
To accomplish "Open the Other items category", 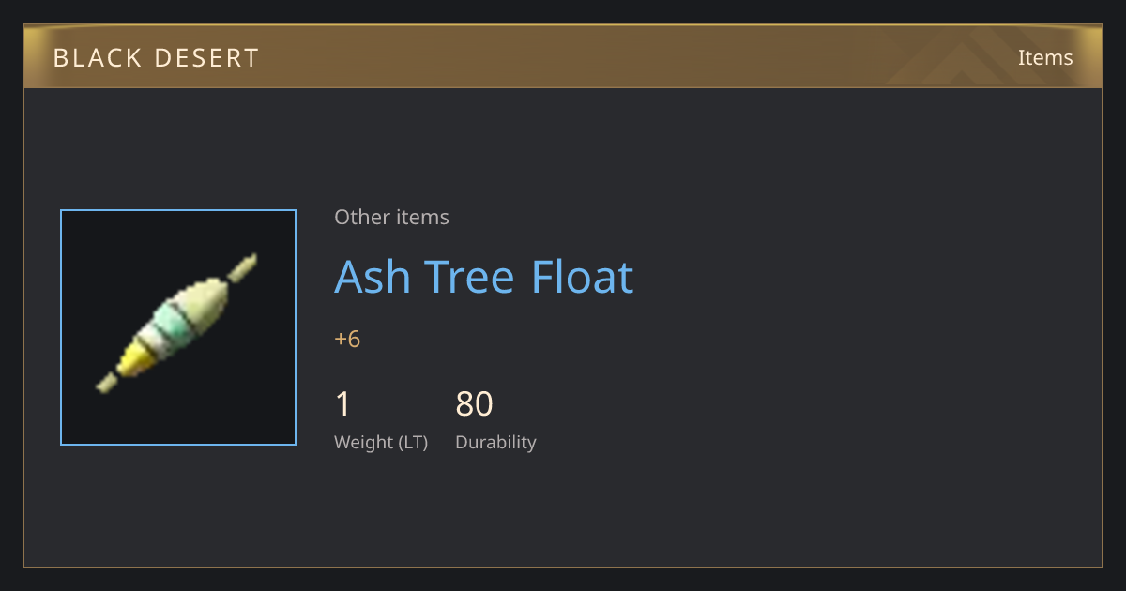I will click(391, 217).
